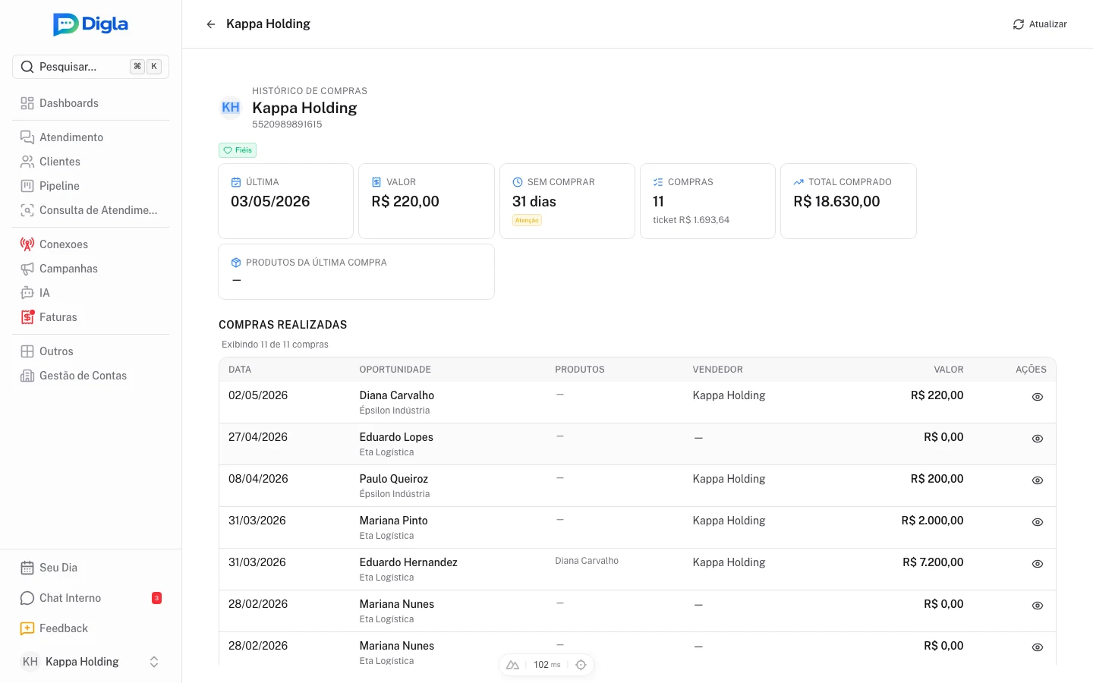View purchase of 02/05/2026 via eye icon

[1038, 397]
